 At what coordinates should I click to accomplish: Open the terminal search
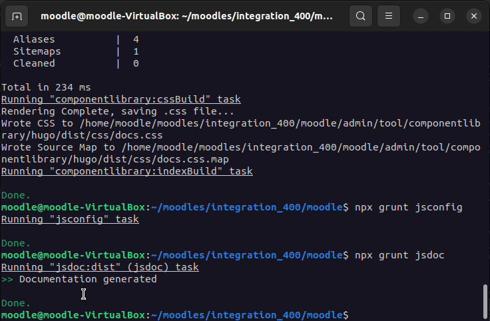361,16
